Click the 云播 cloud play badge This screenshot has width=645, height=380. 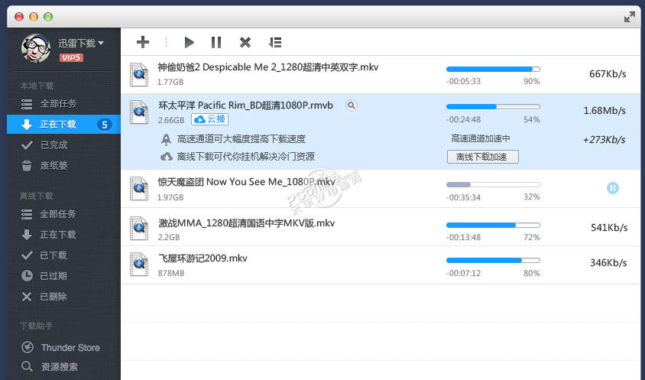click(x=209, y=119)
